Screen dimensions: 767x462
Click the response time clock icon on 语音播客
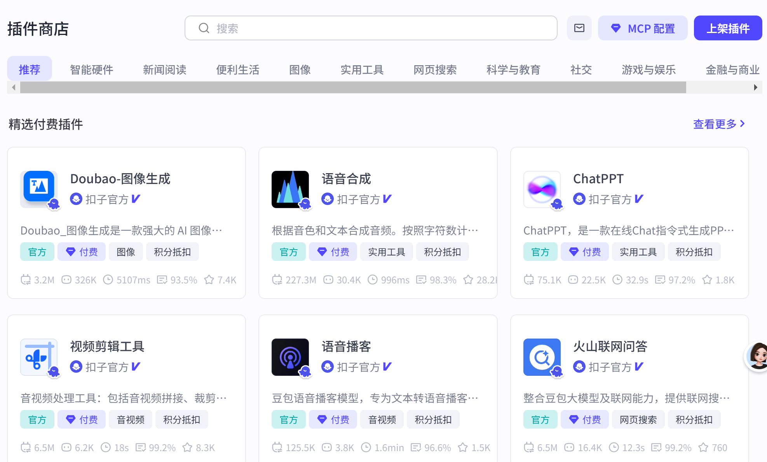coord(366,447)
